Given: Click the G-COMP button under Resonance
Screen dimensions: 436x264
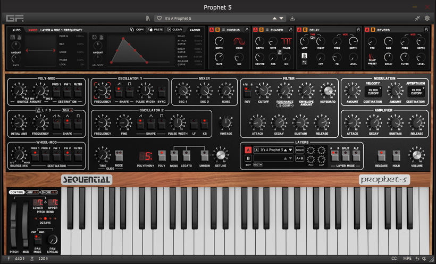Looking at the screenshot, I should click(284, 105).
